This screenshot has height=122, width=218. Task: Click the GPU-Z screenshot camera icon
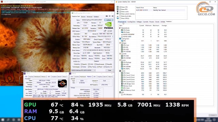coord(107,16)
